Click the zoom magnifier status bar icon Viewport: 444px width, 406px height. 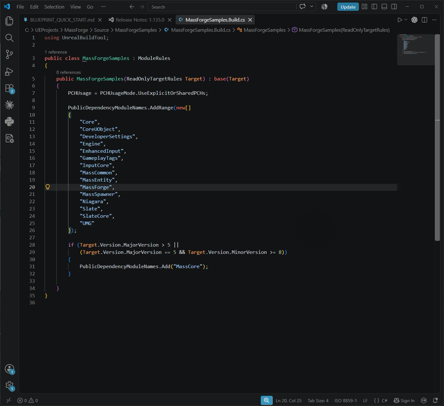pos(266,400)
